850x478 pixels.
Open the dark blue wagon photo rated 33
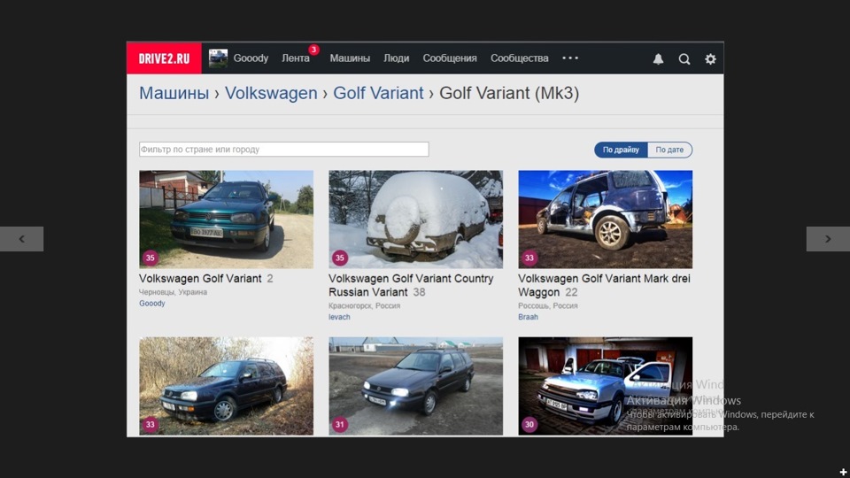coord(226,387)
